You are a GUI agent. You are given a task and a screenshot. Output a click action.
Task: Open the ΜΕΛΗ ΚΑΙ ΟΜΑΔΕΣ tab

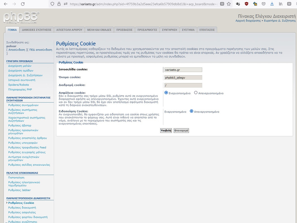click(x=99, y=30)
